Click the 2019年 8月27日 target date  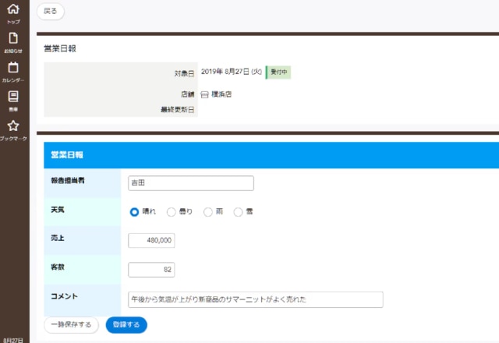[231, 72]
